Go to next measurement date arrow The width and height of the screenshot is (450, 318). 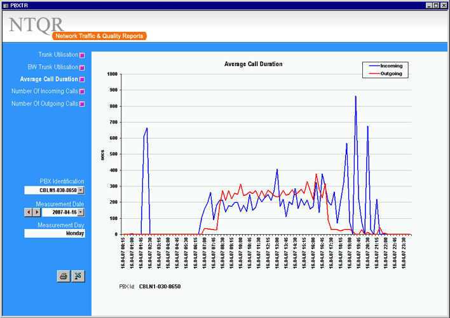(x=36, y=212)
